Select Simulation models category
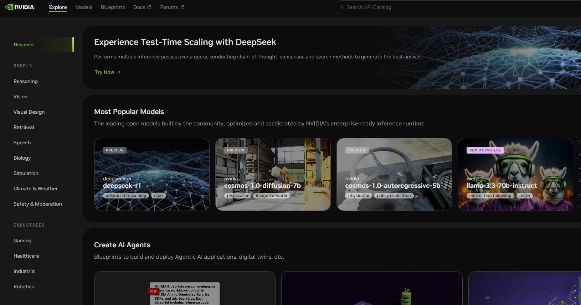This screenshot has height=305, width=581. click(26, 173)
